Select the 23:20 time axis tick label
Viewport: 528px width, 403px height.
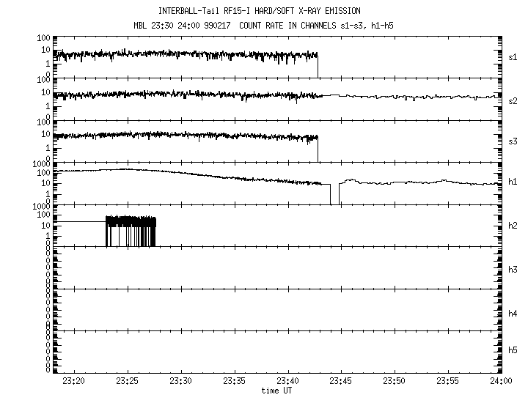73,382
